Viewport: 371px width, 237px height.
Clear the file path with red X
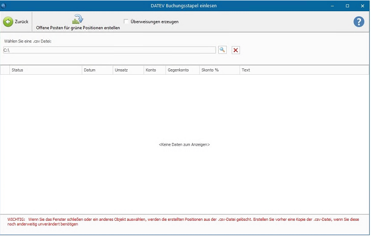(236, 50)
